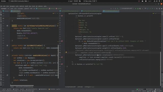Click the yellow intention lightbulb in the editor
The height and width of the screenshot is (92, 163).
point(66,52)
